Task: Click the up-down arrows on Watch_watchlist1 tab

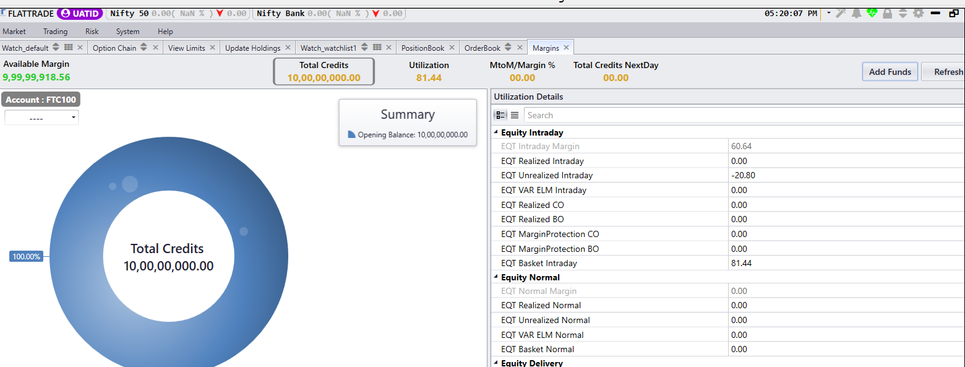Action: [x=364, y=47]
